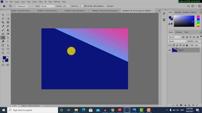Image resolution: width=202 pixels, height=113 pixels.
Task: Go to the Home screen
Action: (x=4, y=6)
